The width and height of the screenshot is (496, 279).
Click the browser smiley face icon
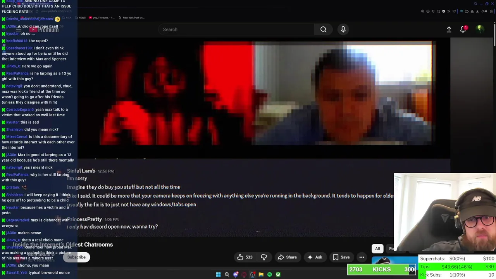coord(428,11)
